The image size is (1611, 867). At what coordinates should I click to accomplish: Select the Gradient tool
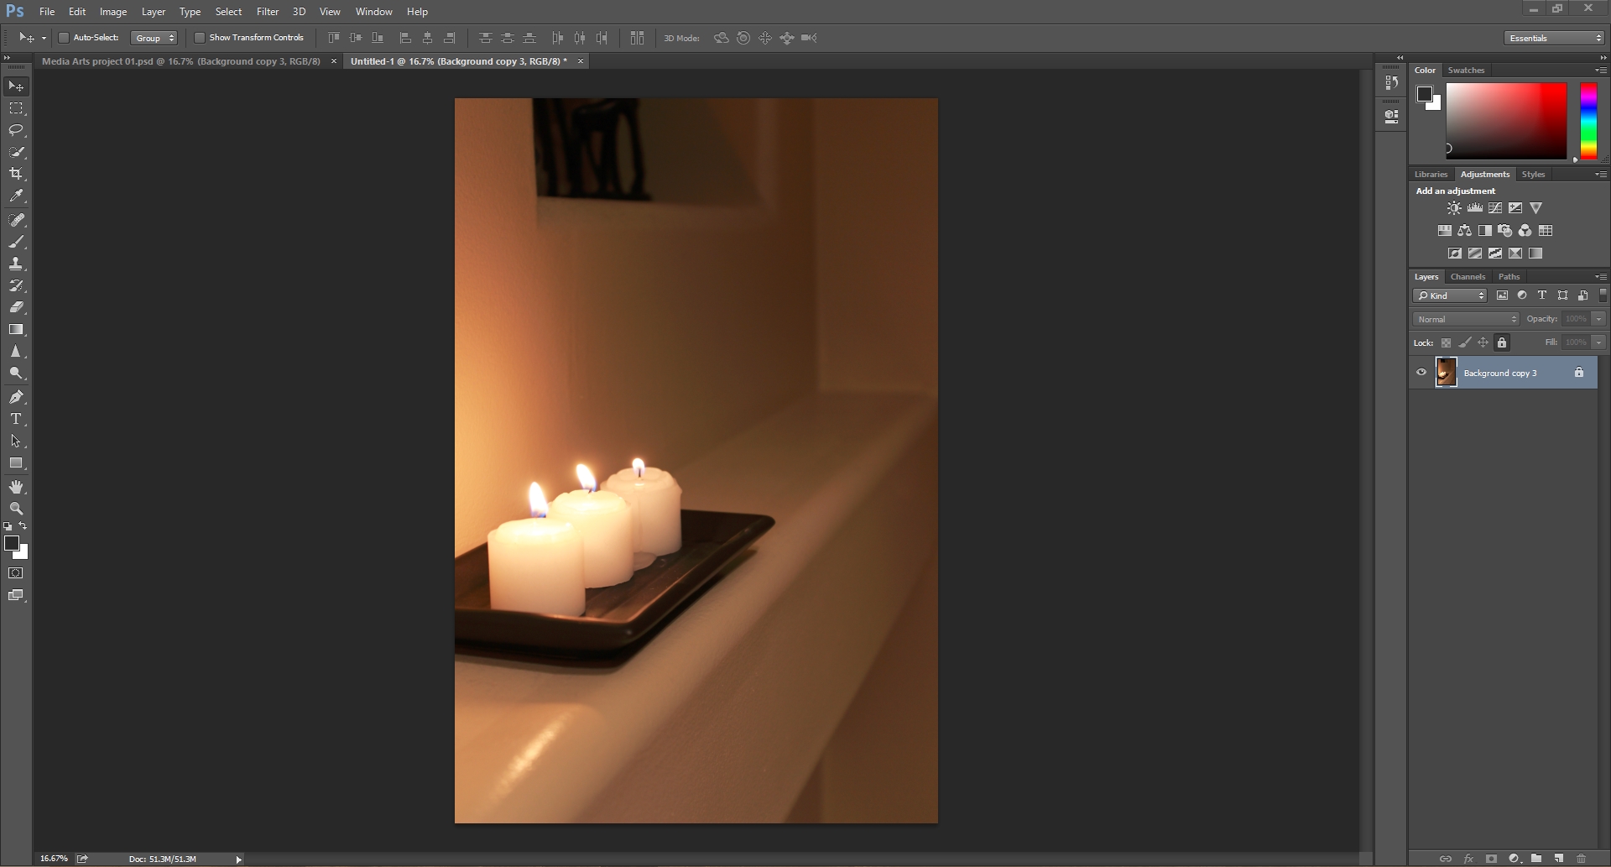tap(16, 329)
